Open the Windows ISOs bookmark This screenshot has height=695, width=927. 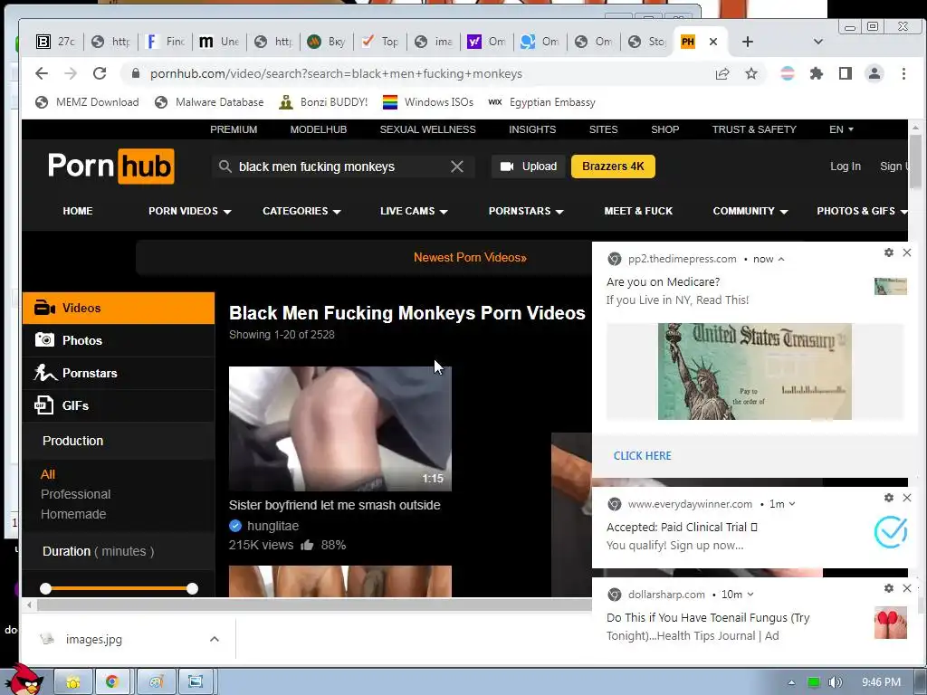428,102
